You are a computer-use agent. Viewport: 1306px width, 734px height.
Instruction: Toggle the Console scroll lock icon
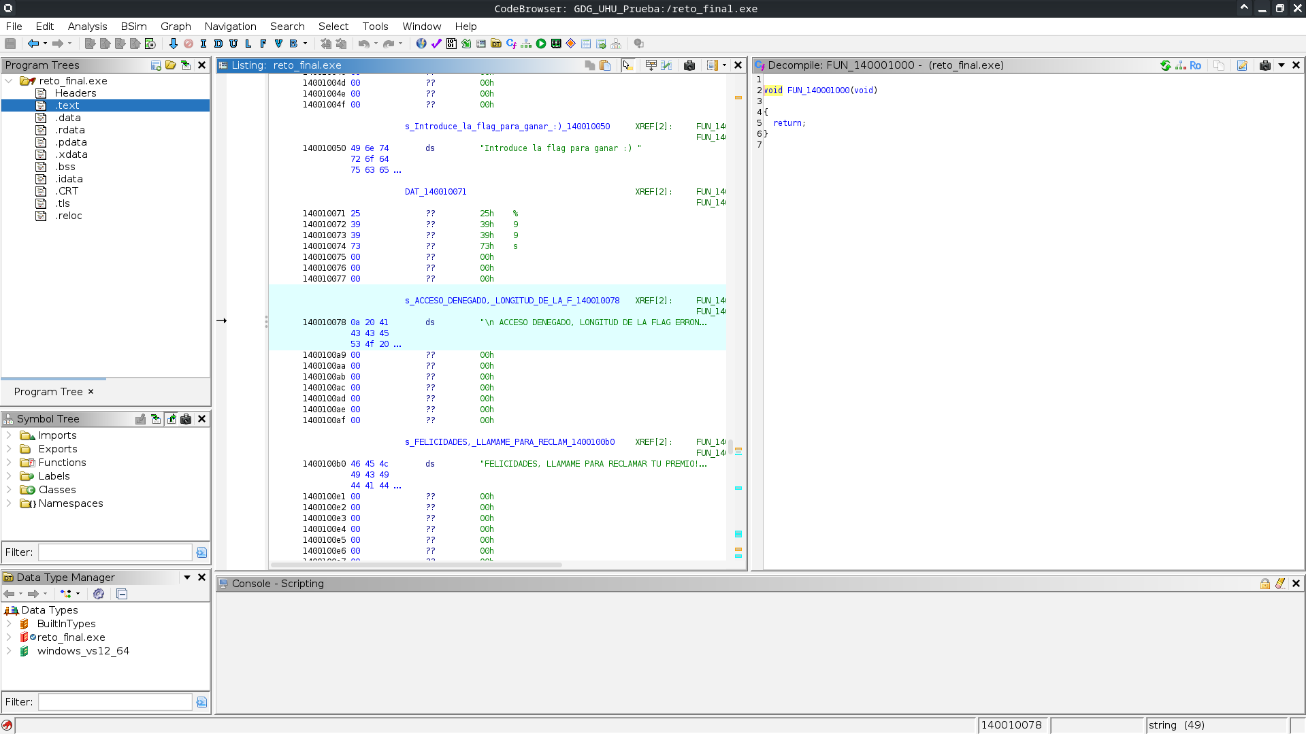click(x=1265, y=584)
